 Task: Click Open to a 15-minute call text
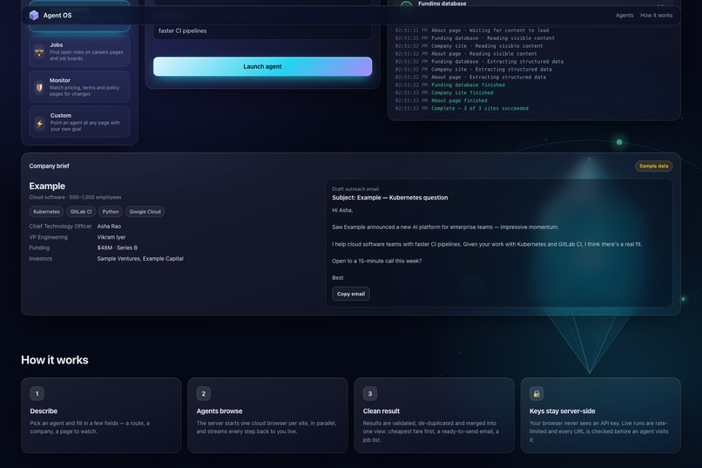[x=376, y=261]
